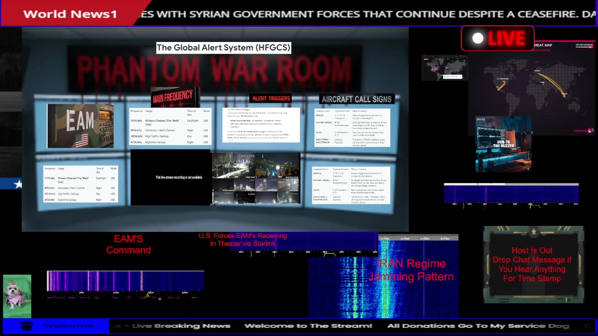
Task: Select REACH row under AIRCRAFT CALL SIGNS label
Action: [351, 116]
